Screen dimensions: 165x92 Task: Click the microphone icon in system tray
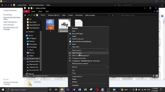[x=136, y=90]
